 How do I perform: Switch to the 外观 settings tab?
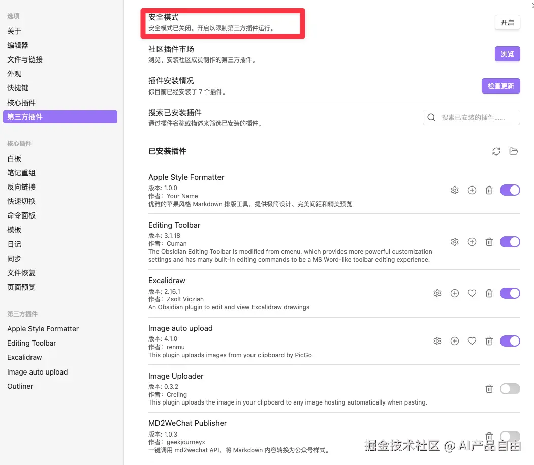tap(15, 74)
